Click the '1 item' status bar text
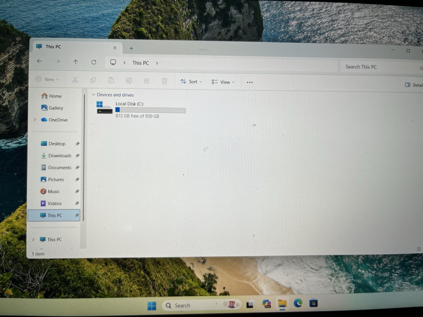 click(x=38, y=254)
